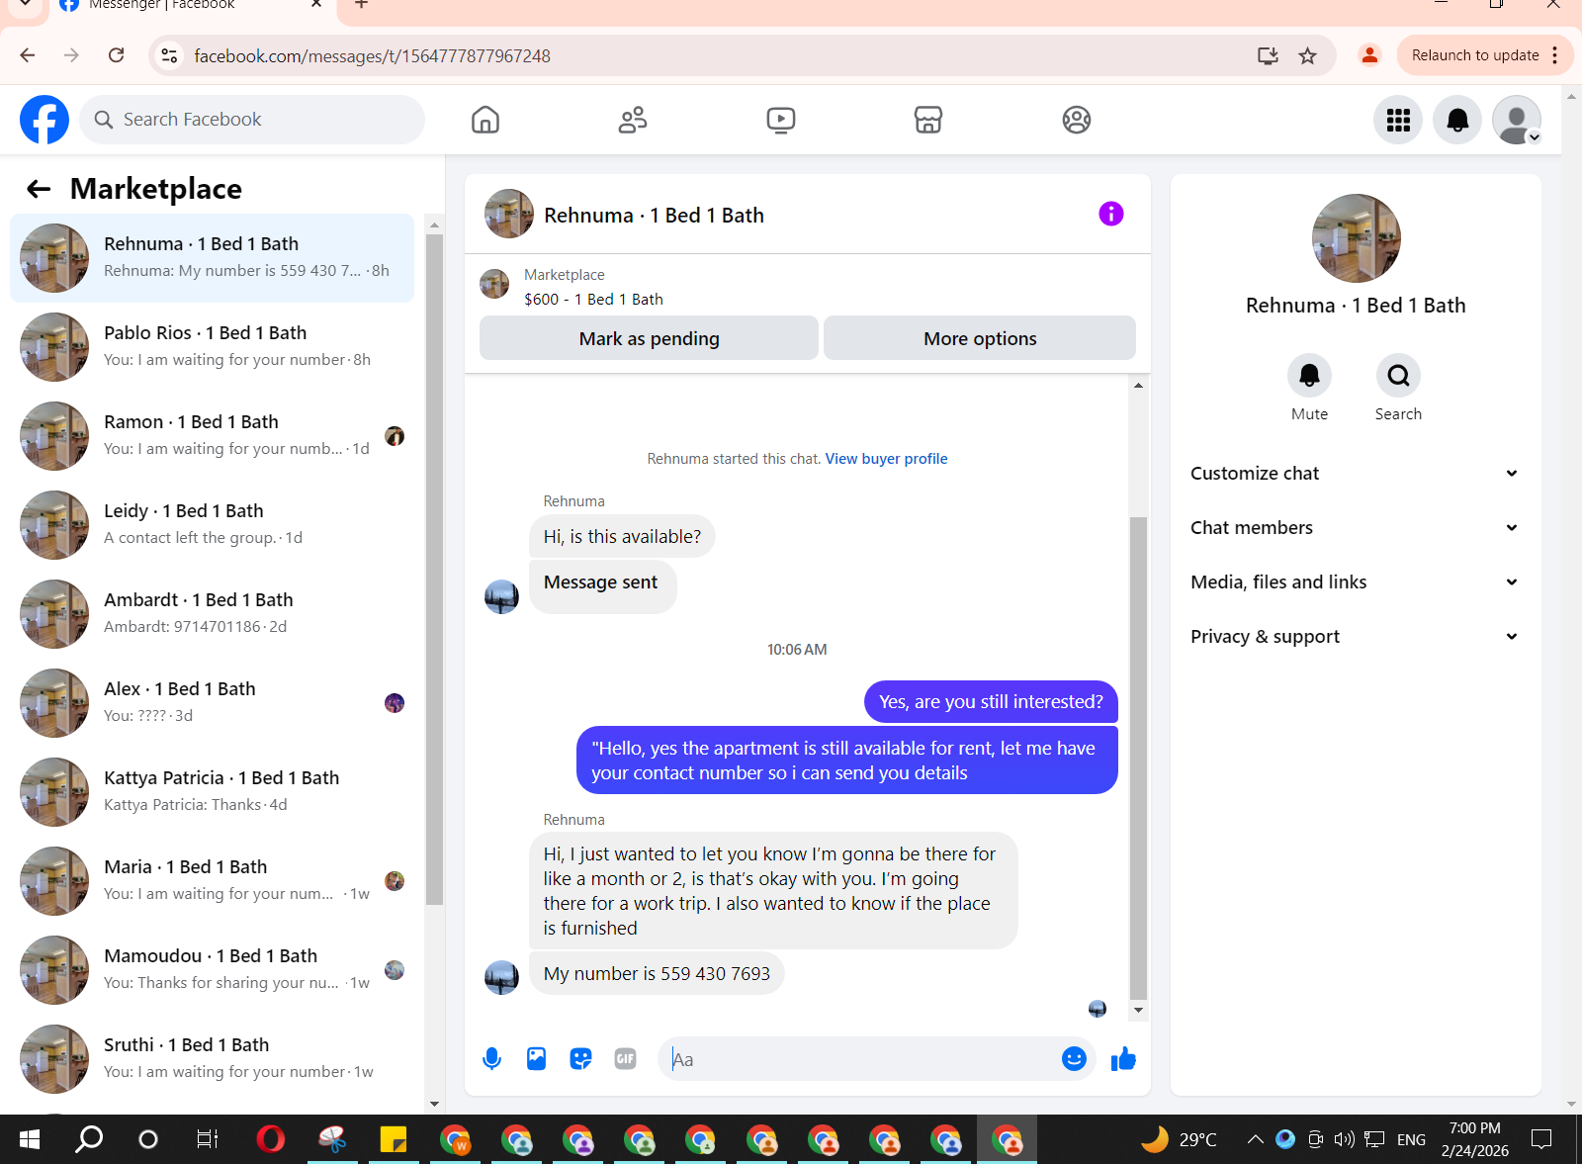Open Leidy conversation
1582x1164 pixels.
tap(212, 524)
